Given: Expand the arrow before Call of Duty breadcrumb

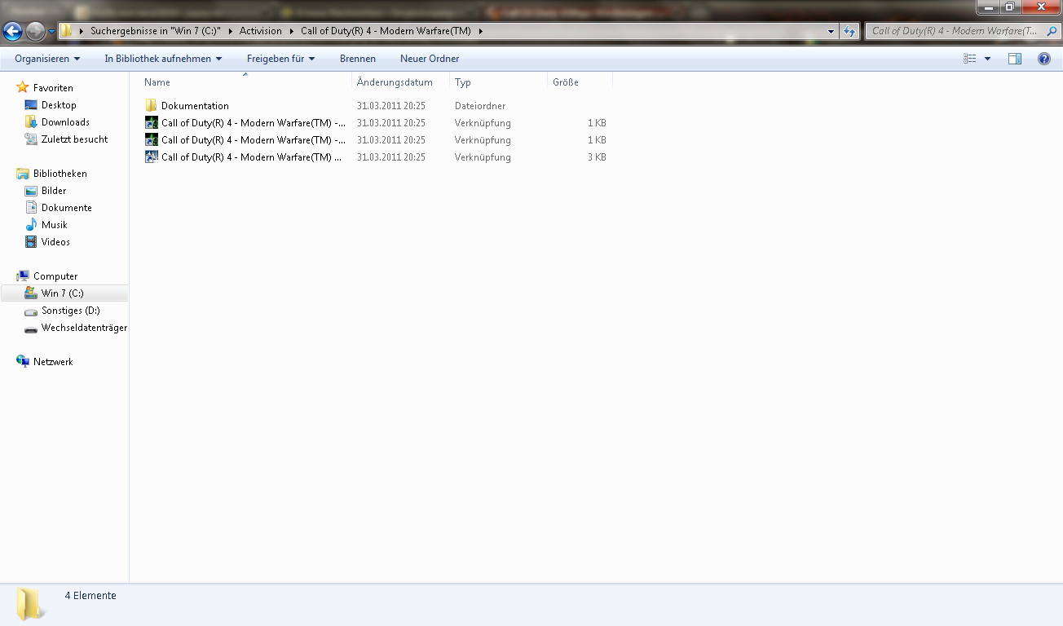Looking at the screenshot, I should [x=292, y=31].
